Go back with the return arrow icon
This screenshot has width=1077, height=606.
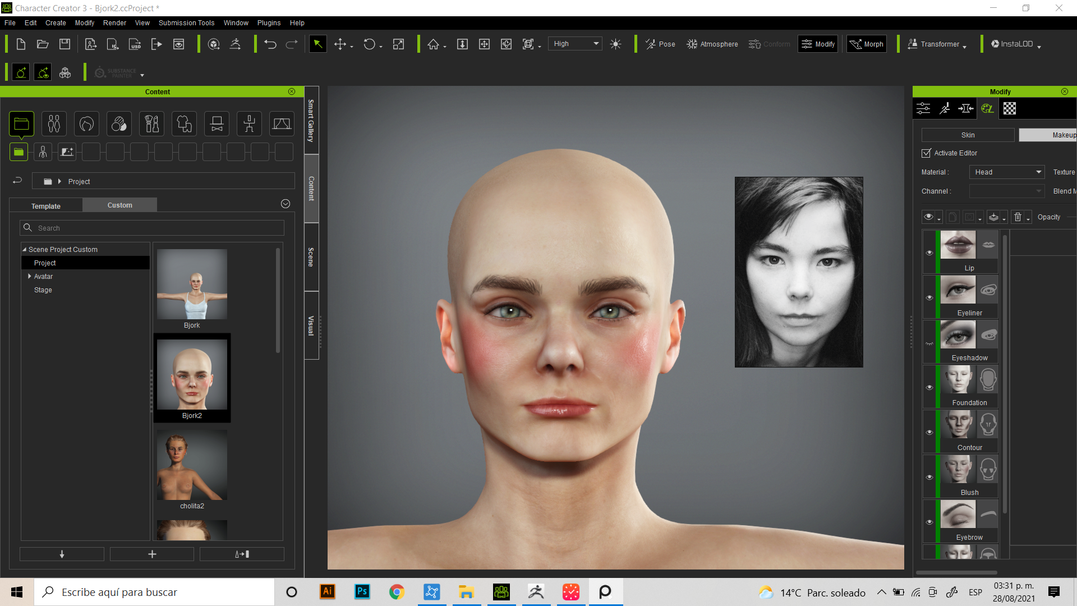pos(17,181)
